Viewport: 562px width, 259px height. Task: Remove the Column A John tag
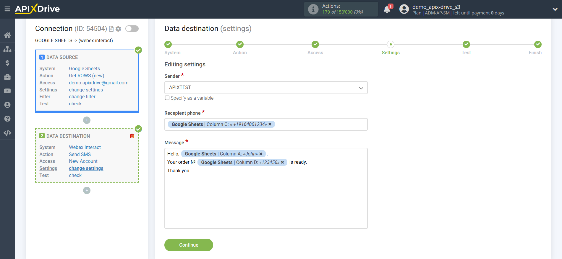coord(261,154)
